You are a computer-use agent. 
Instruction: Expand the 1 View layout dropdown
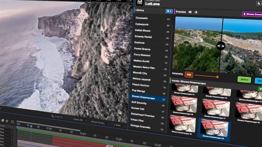pyautogui.click(x=119, y=125)
